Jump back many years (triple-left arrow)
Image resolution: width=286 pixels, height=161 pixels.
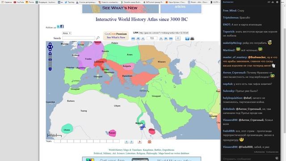coord(133,38)
